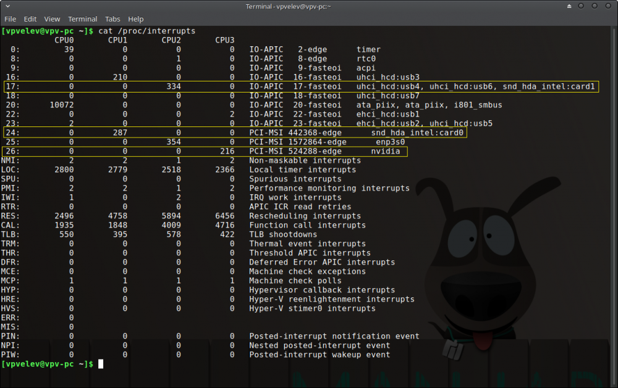Click '1572864-edge' in IRQ 25 row

pos(317,142)
